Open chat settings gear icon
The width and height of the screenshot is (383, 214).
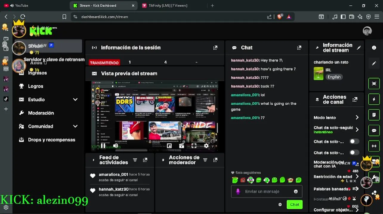point(280,204)
